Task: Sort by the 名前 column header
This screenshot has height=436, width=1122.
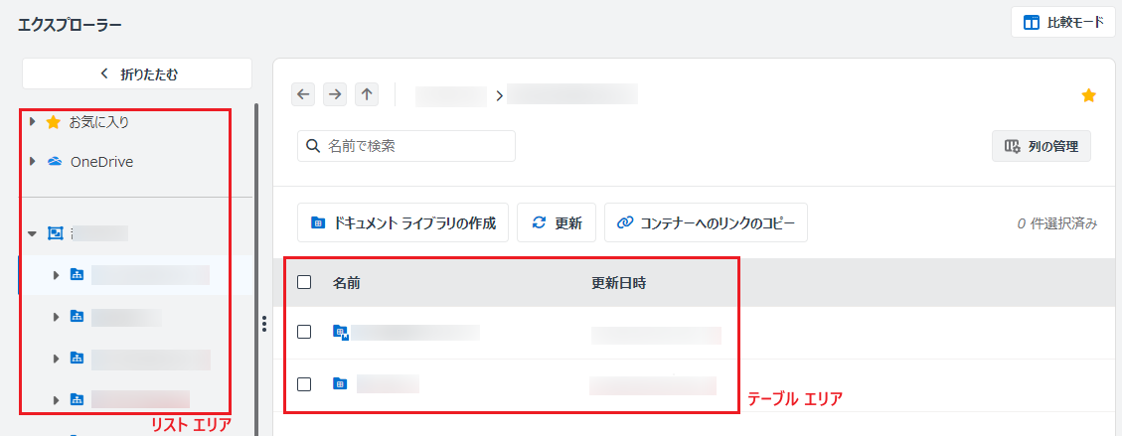Action: [x=346, y=283]
